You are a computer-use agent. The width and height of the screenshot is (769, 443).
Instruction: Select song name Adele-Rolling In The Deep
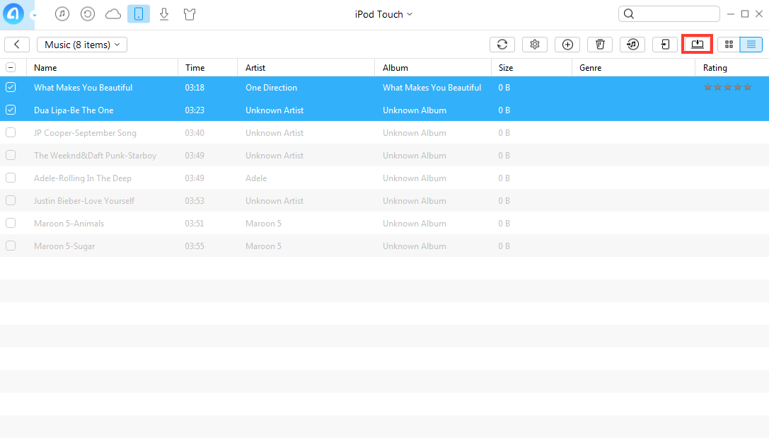pos(82,178)
